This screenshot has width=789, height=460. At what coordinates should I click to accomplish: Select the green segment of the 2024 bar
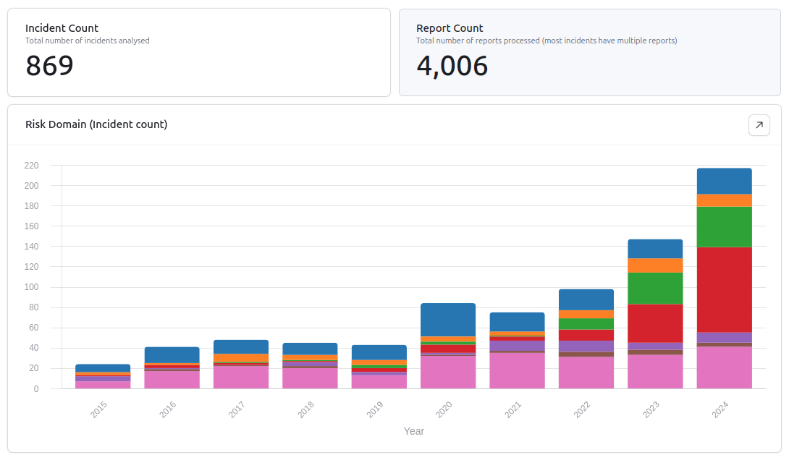click(724, 226)
